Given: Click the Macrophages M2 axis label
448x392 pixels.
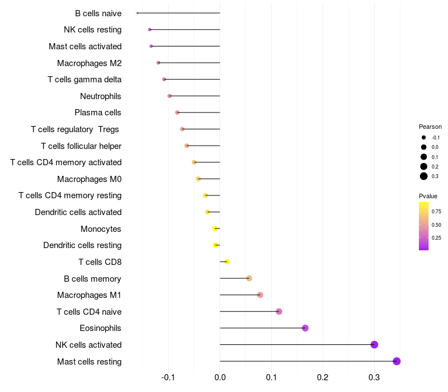Looking at the screenshot, I should pyautogui.click(x=89, y=63).
